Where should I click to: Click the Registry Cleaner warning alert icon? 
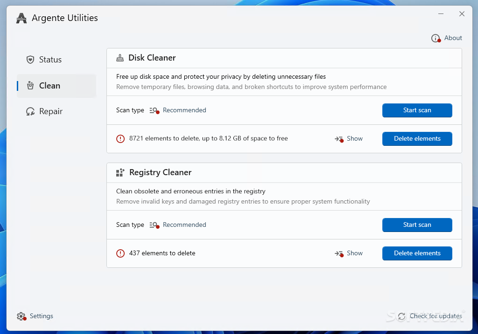pyautogui.click(x=120, y=253)
